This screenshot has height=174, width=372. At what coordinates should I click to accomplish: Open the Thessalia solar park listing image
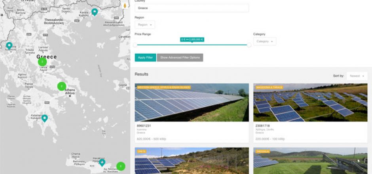click(x=310, y=161)
